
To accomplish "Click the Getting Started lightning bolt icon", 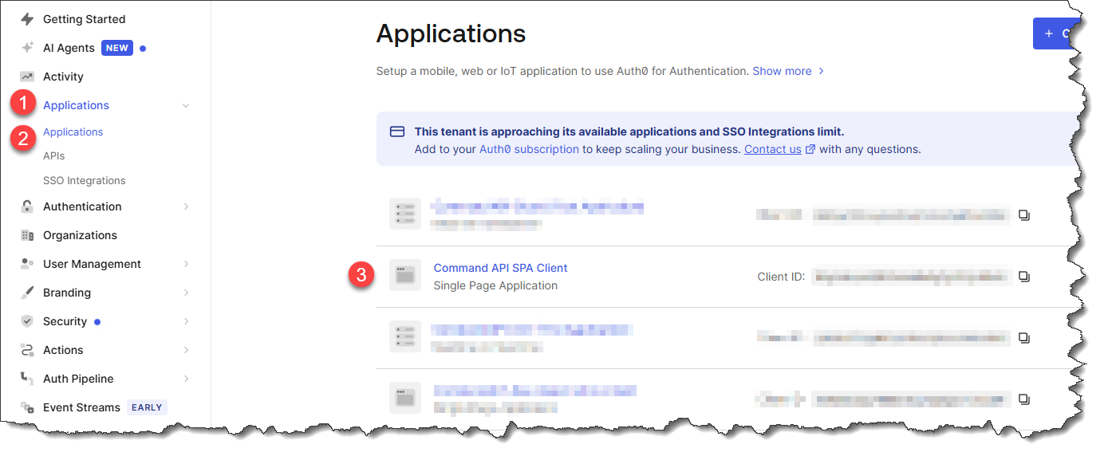I will pos(27,19).
